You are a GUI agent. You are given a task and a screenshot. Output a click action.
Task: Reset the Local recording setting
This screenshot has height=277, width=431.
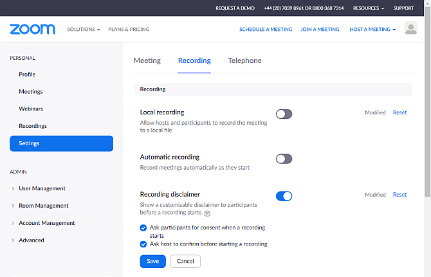point(399,112)
